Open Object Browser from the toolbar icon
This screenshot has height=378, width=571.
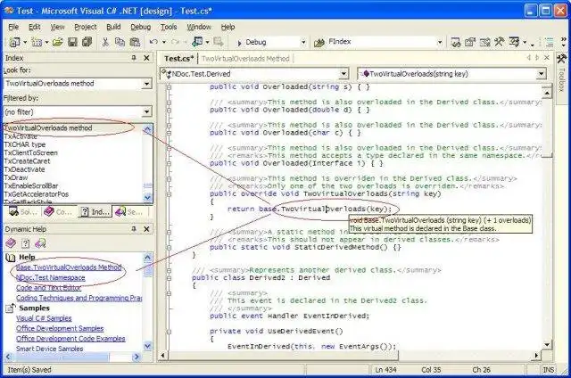tap(484, 43)
